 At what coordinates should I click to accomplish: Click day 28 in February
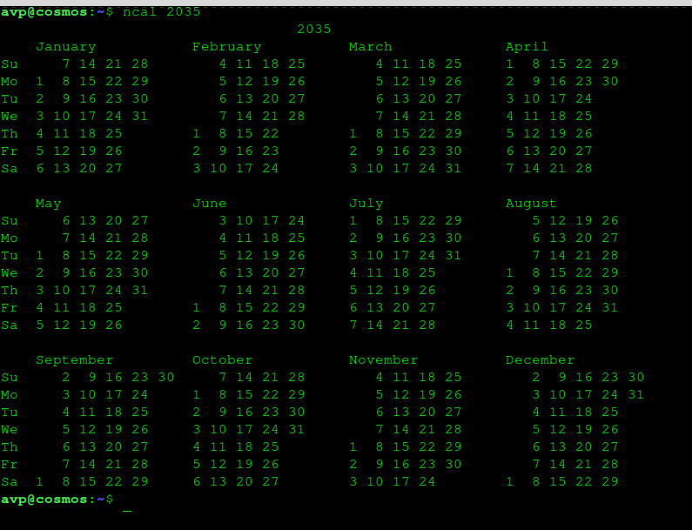coord(297,116)
